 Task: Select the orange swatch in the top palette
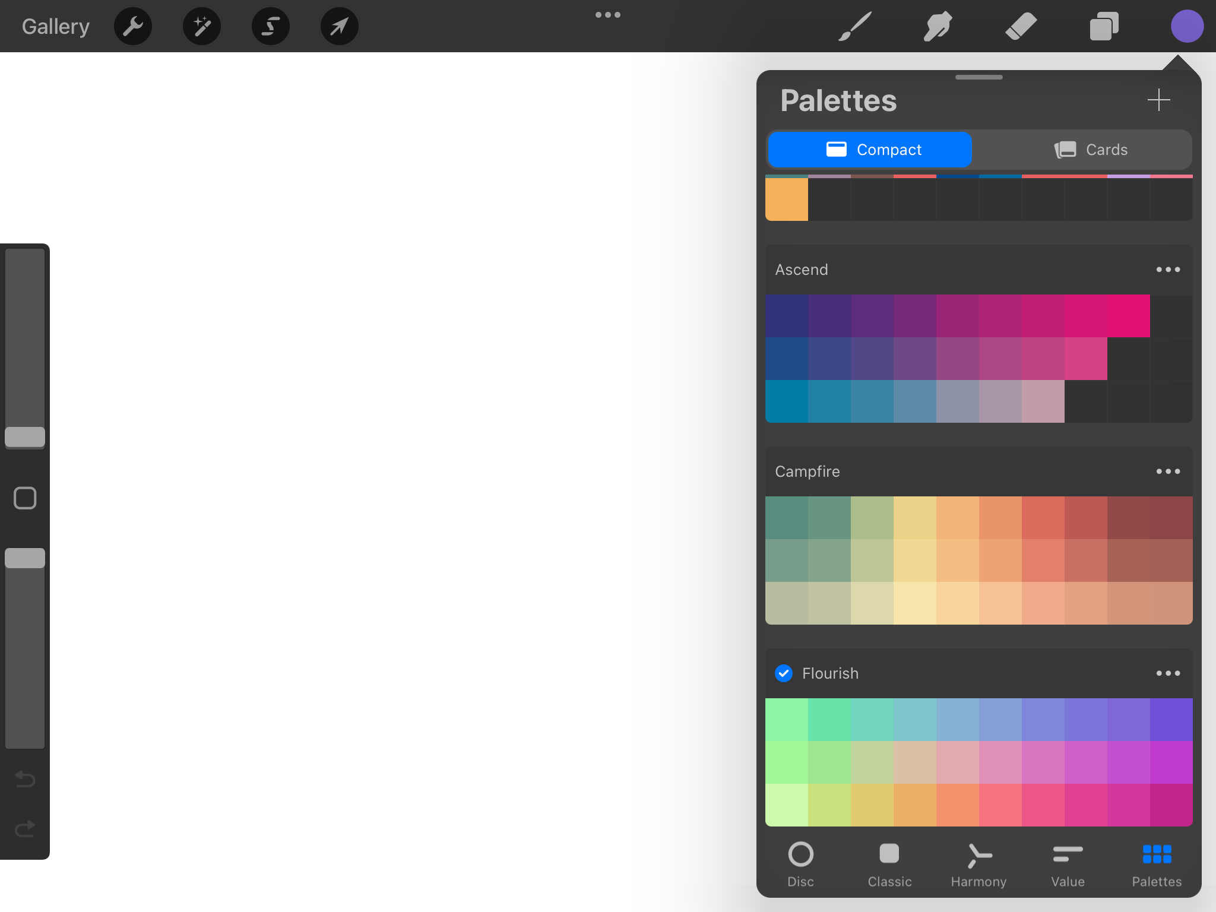click(787, 199)
